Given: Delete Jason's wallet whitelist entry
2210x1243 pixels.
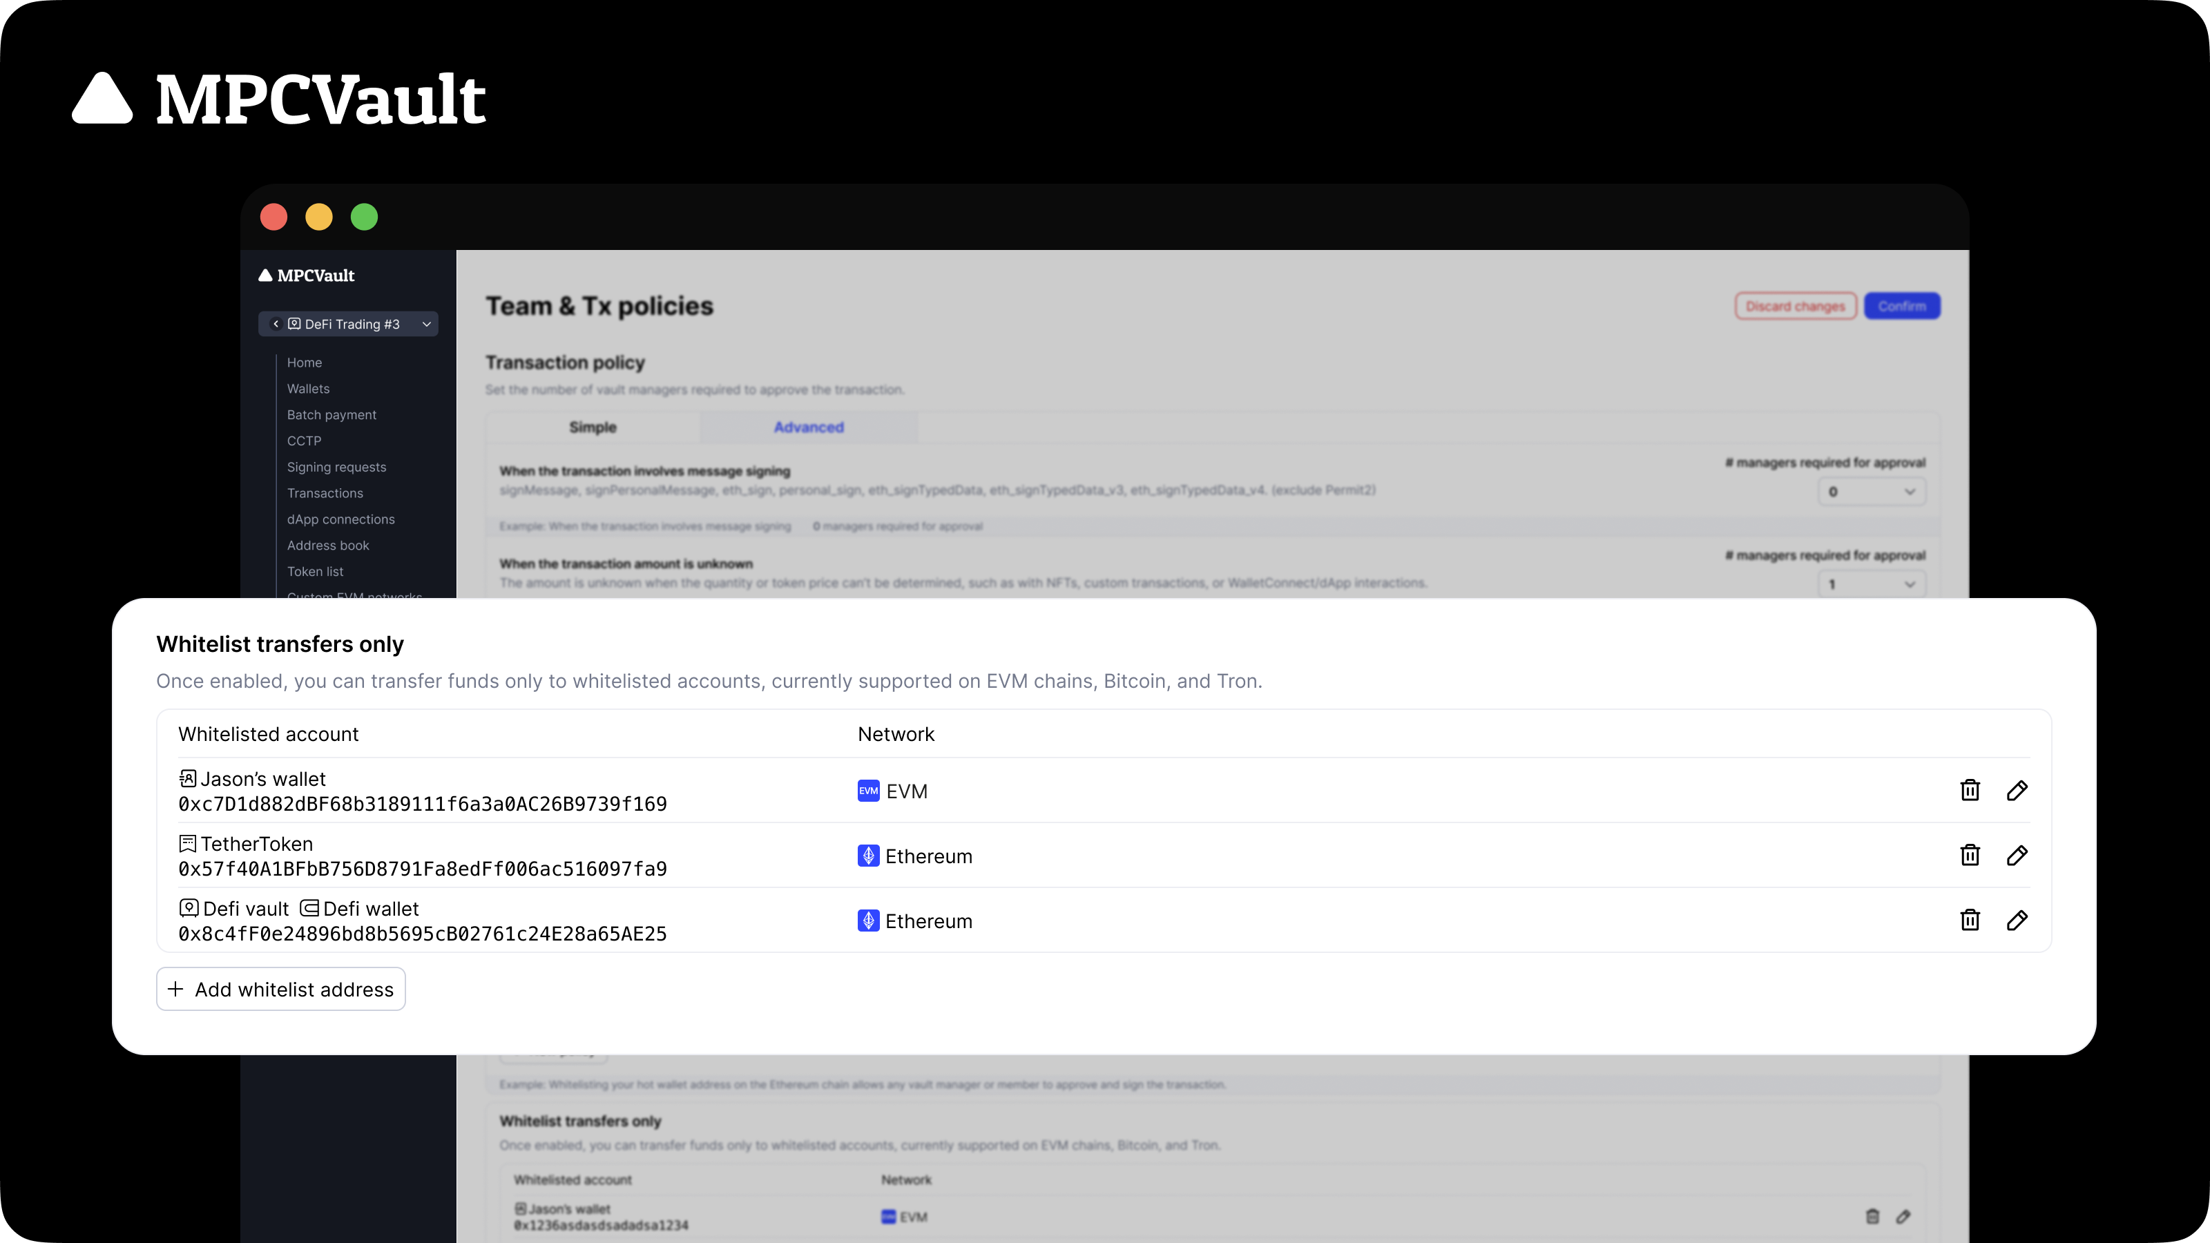Looking at the screenshot, I should pos(1970,790).
